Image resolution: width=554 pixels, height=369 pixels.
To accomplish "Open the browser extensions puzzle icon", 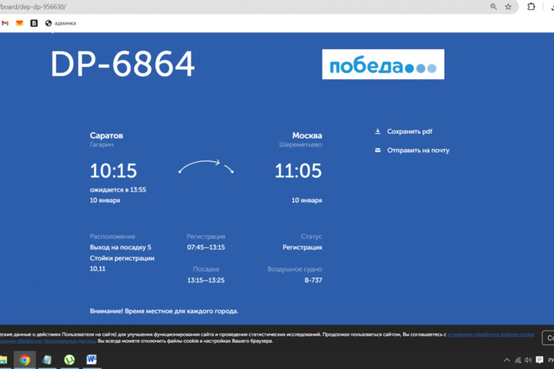I will pyautogui.click(x=531, y=7).
